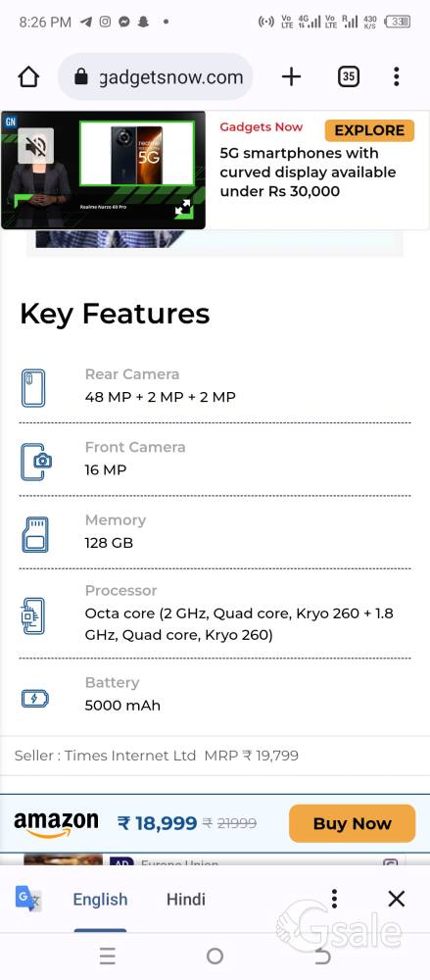Open translate bar three-dot options

[334, 899]
